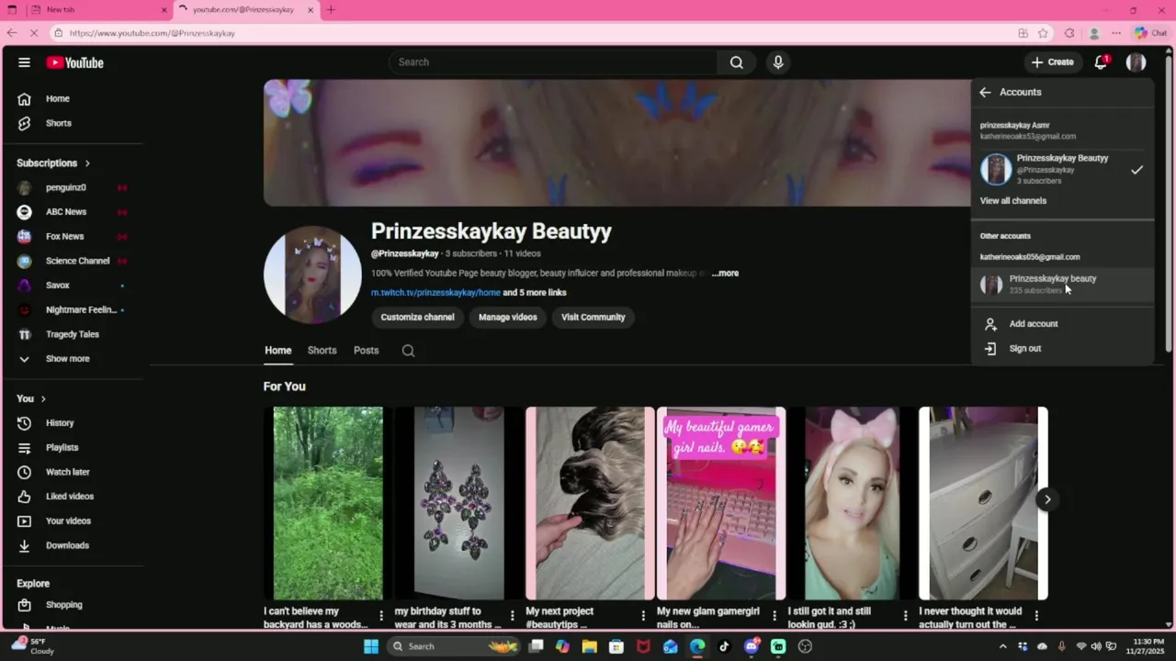
Task: Select the channel Home tab
Action: tap(278, 351)
